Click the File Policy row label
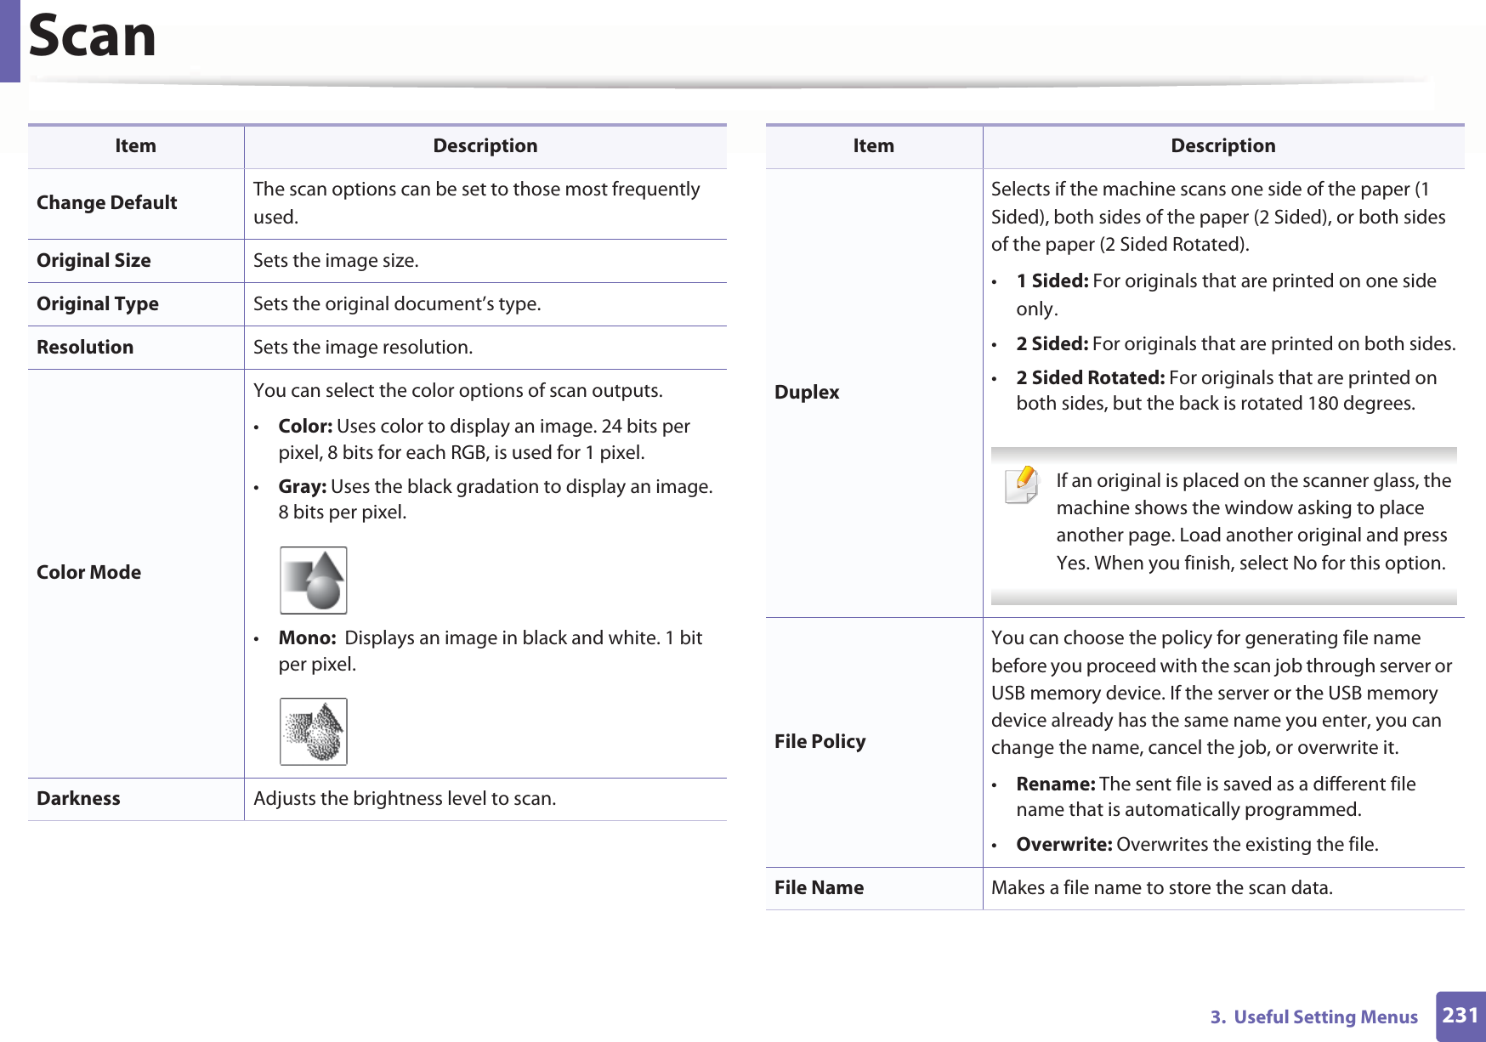Screen dimensions: 1486x1042 820,742
